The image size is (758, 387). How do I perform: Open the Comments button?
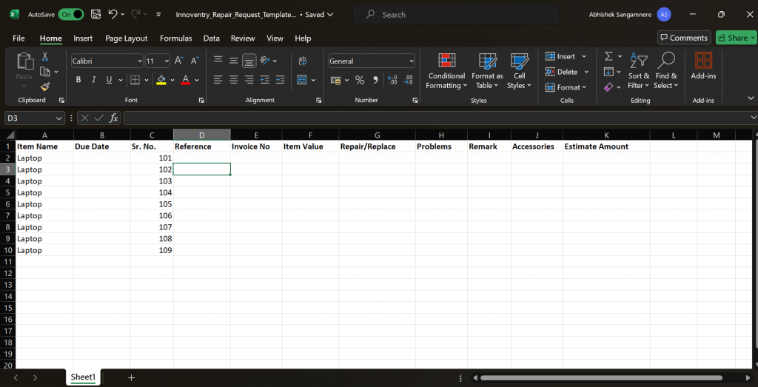(x=684, y=38)
